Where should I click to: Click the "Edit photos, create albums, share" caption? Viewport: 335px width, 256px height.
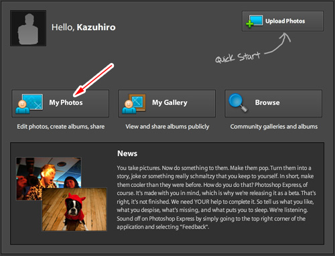click(61, 127)
